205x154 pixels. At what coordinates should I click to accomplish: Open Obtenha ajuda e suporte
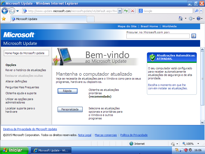(x=21, y=93)
